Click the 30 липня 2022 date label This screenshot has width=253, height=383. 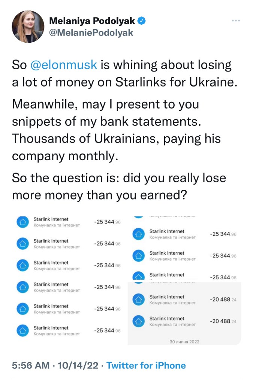[x=184, y=341]
